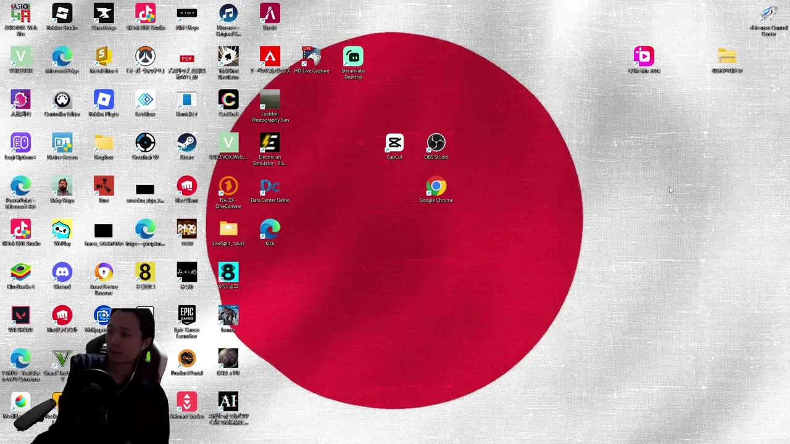This screenshot has height=444, width=790.
Task: Launch the MetaEditor 5 icon
Action: coord(104,57)
